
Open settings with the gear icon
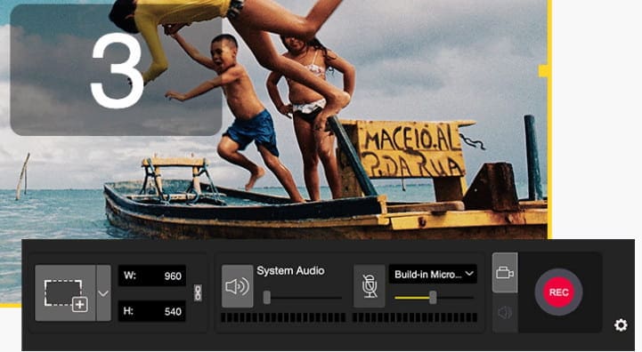pyautogui.click(x=621, y=325)
